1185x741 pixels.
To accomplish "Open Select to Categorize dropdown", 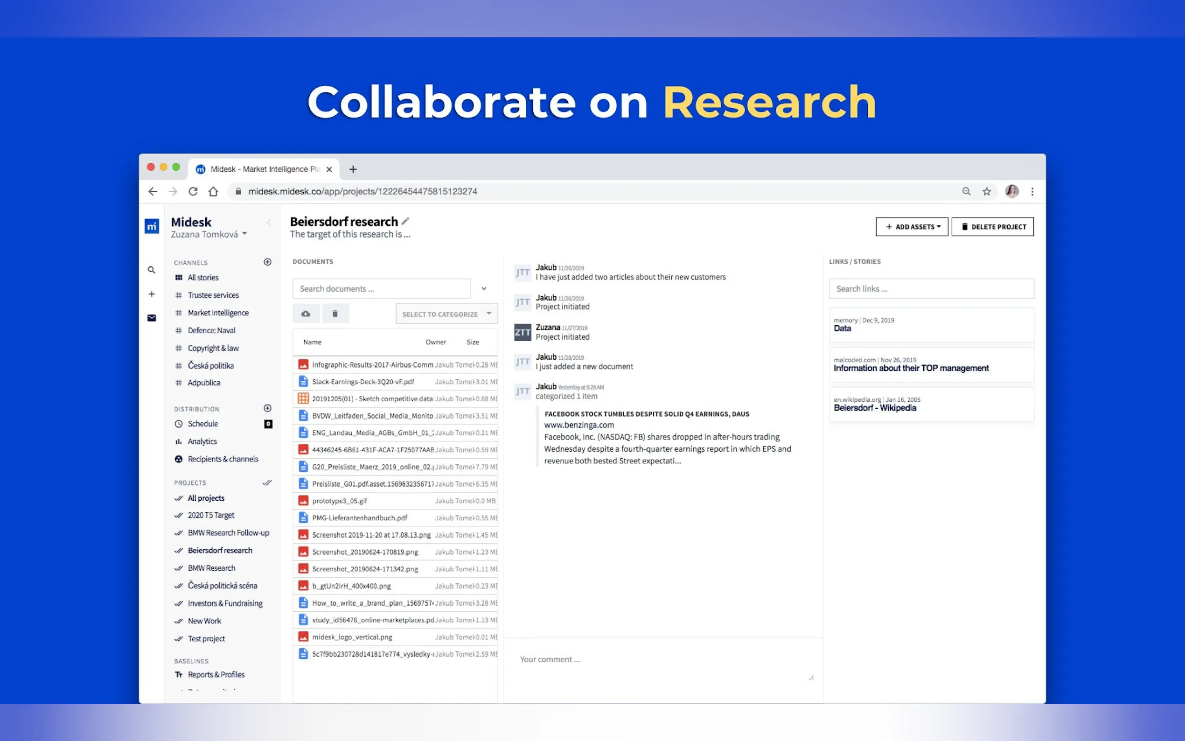I will point(446,314).
